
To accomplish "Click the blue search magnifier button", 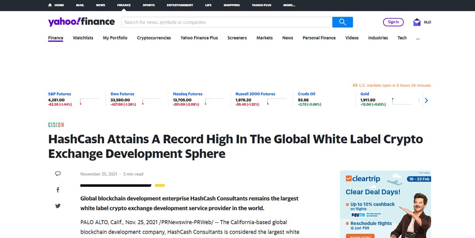I will coord(342,22).
